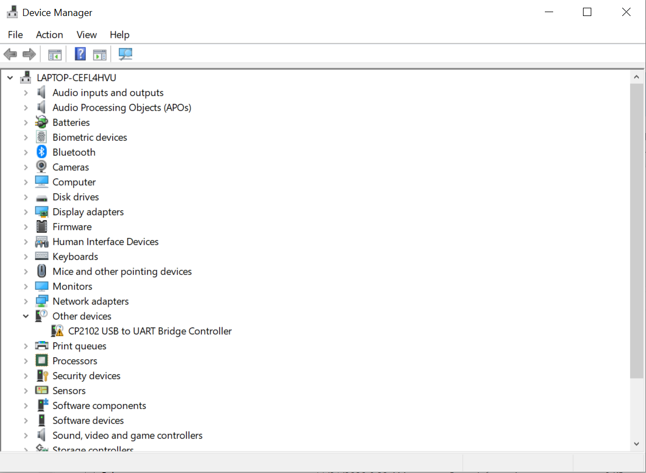Screen dimensions: 646x473
Task: Click the Cameras webcam icon
Action: (x=41, y=167)
